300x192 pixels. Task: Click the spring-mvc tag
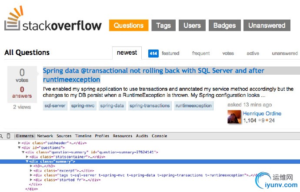tap(83, 106)
